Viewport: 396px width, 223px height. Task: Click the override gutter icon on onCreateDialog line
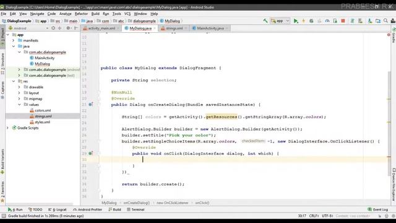(x=91, y=104)
